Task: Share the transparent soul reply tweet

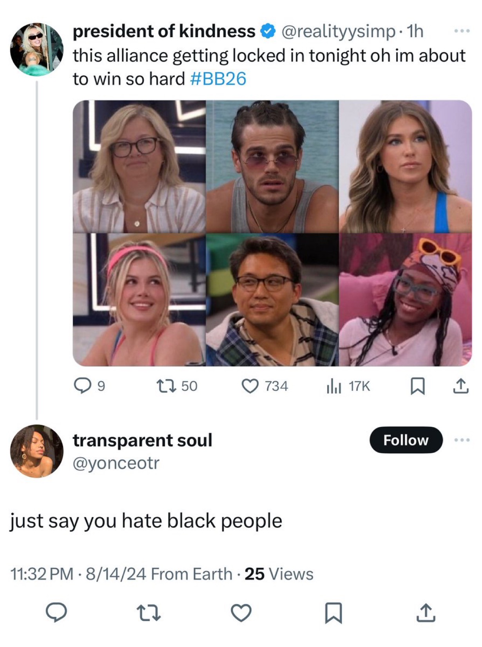Action: tap(426, 612)
